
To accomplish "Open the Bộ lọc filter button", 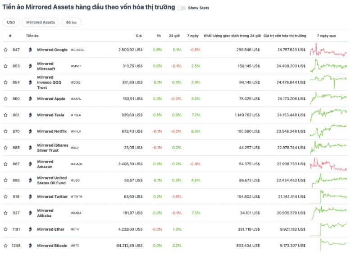I will pos(71,22).
